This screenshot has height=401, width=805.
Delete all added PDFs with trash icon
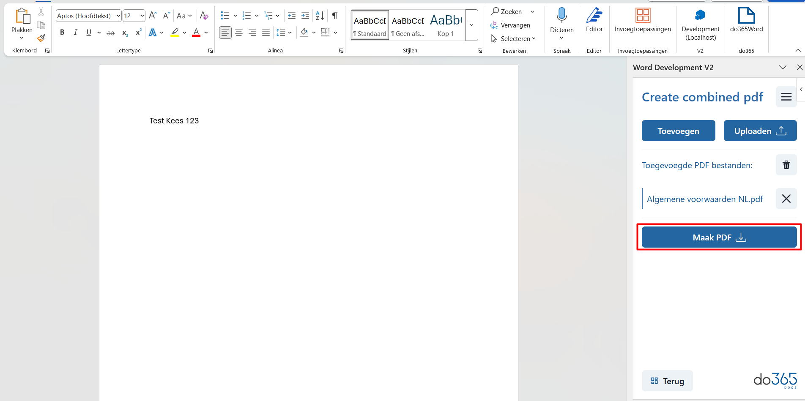pos(786,165)
